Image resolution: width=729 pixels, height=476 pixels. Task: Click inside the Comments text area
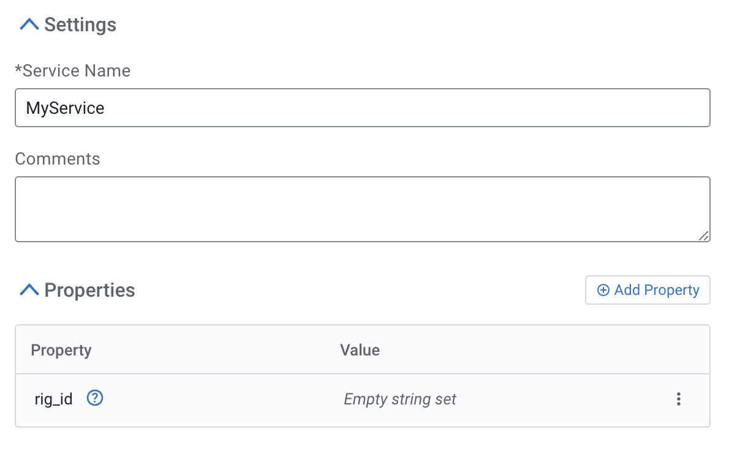pos(361,209)
